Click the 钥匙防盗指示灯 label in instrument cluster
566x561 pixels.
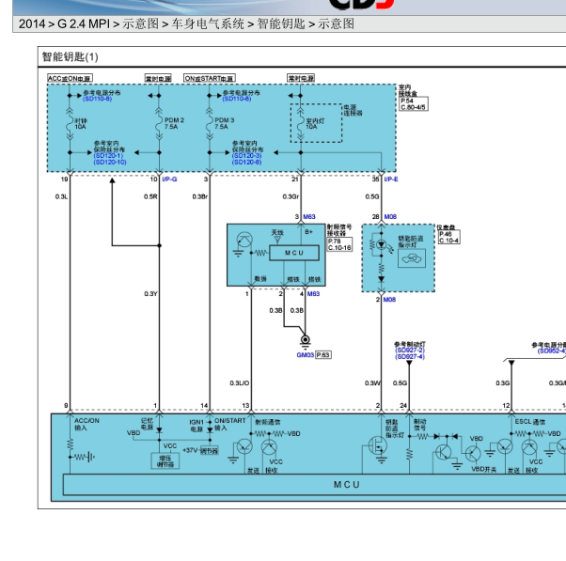tap(411, 242)
